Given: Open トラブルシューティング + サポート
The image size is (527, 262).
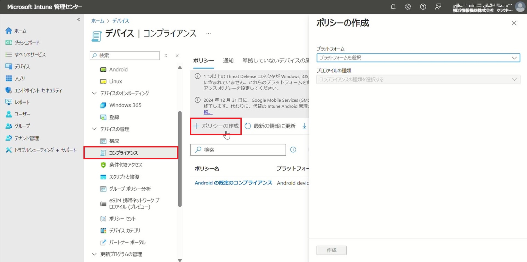Looking at the screenshot, I should coord(41,150).
